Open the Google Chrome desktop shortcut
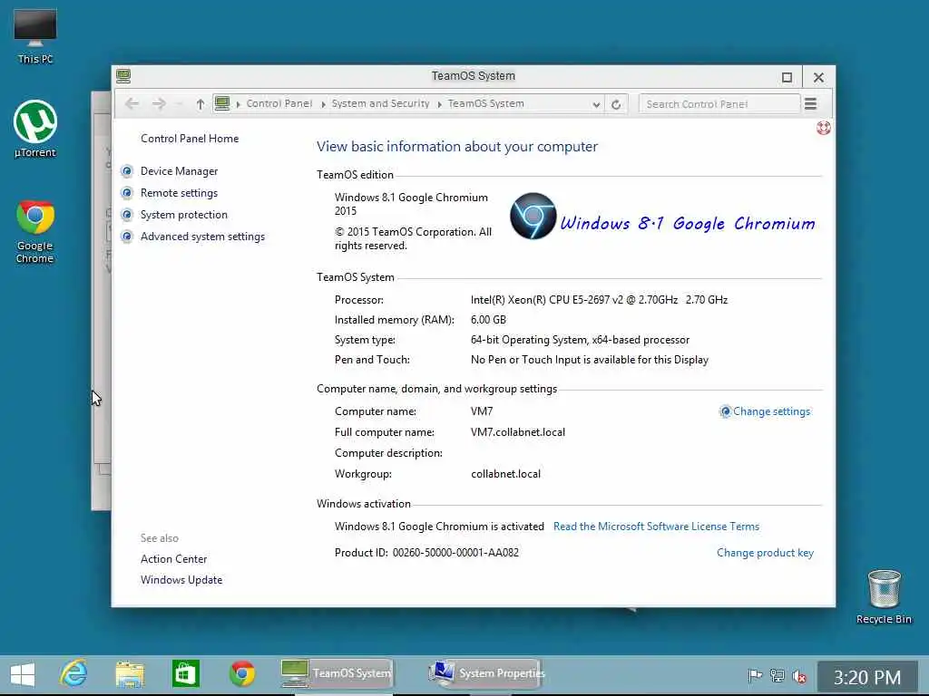 [x=35, y=232]
